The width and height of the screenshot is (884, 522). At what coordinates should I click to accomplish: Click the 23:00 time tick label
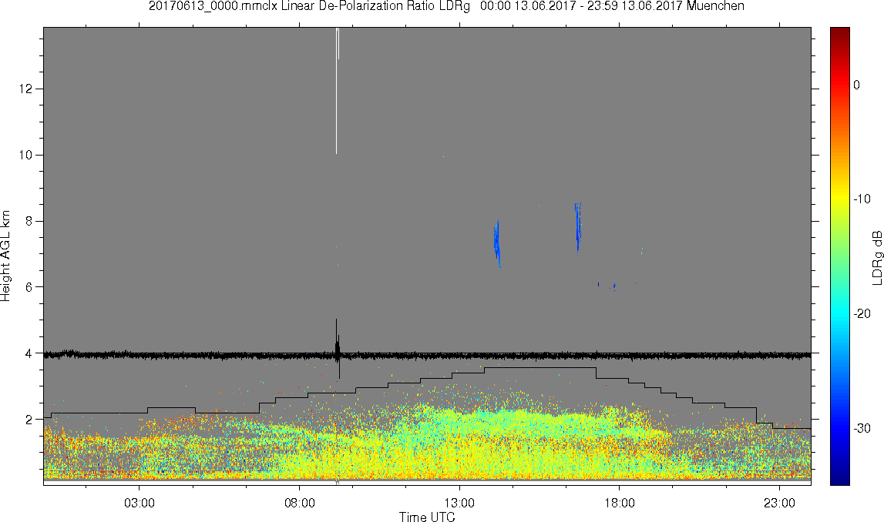[780, 503]
